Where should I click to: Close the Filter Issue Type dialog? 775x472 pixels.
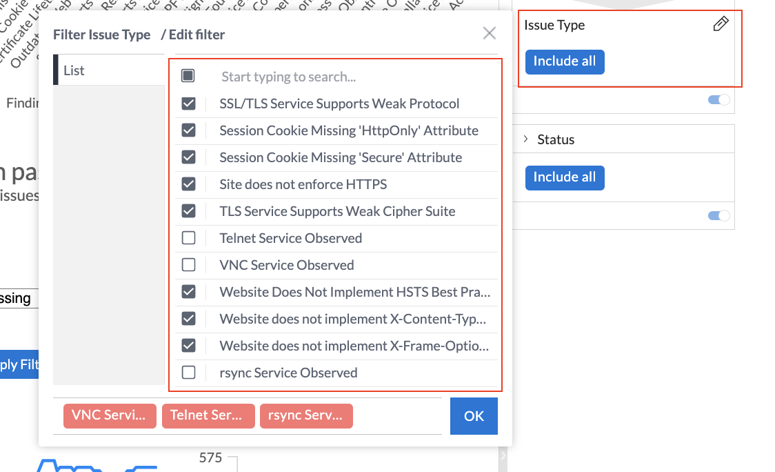[x=490, y=33]
